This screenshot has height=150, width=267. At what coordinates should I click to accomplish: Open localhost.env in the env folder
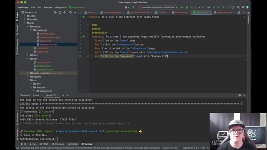coord(44,66)
